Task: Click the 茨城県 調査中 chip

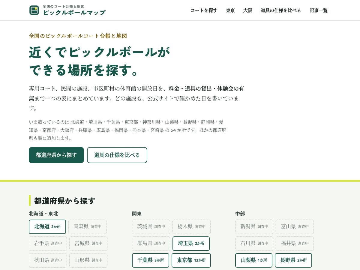Action: 151,227
